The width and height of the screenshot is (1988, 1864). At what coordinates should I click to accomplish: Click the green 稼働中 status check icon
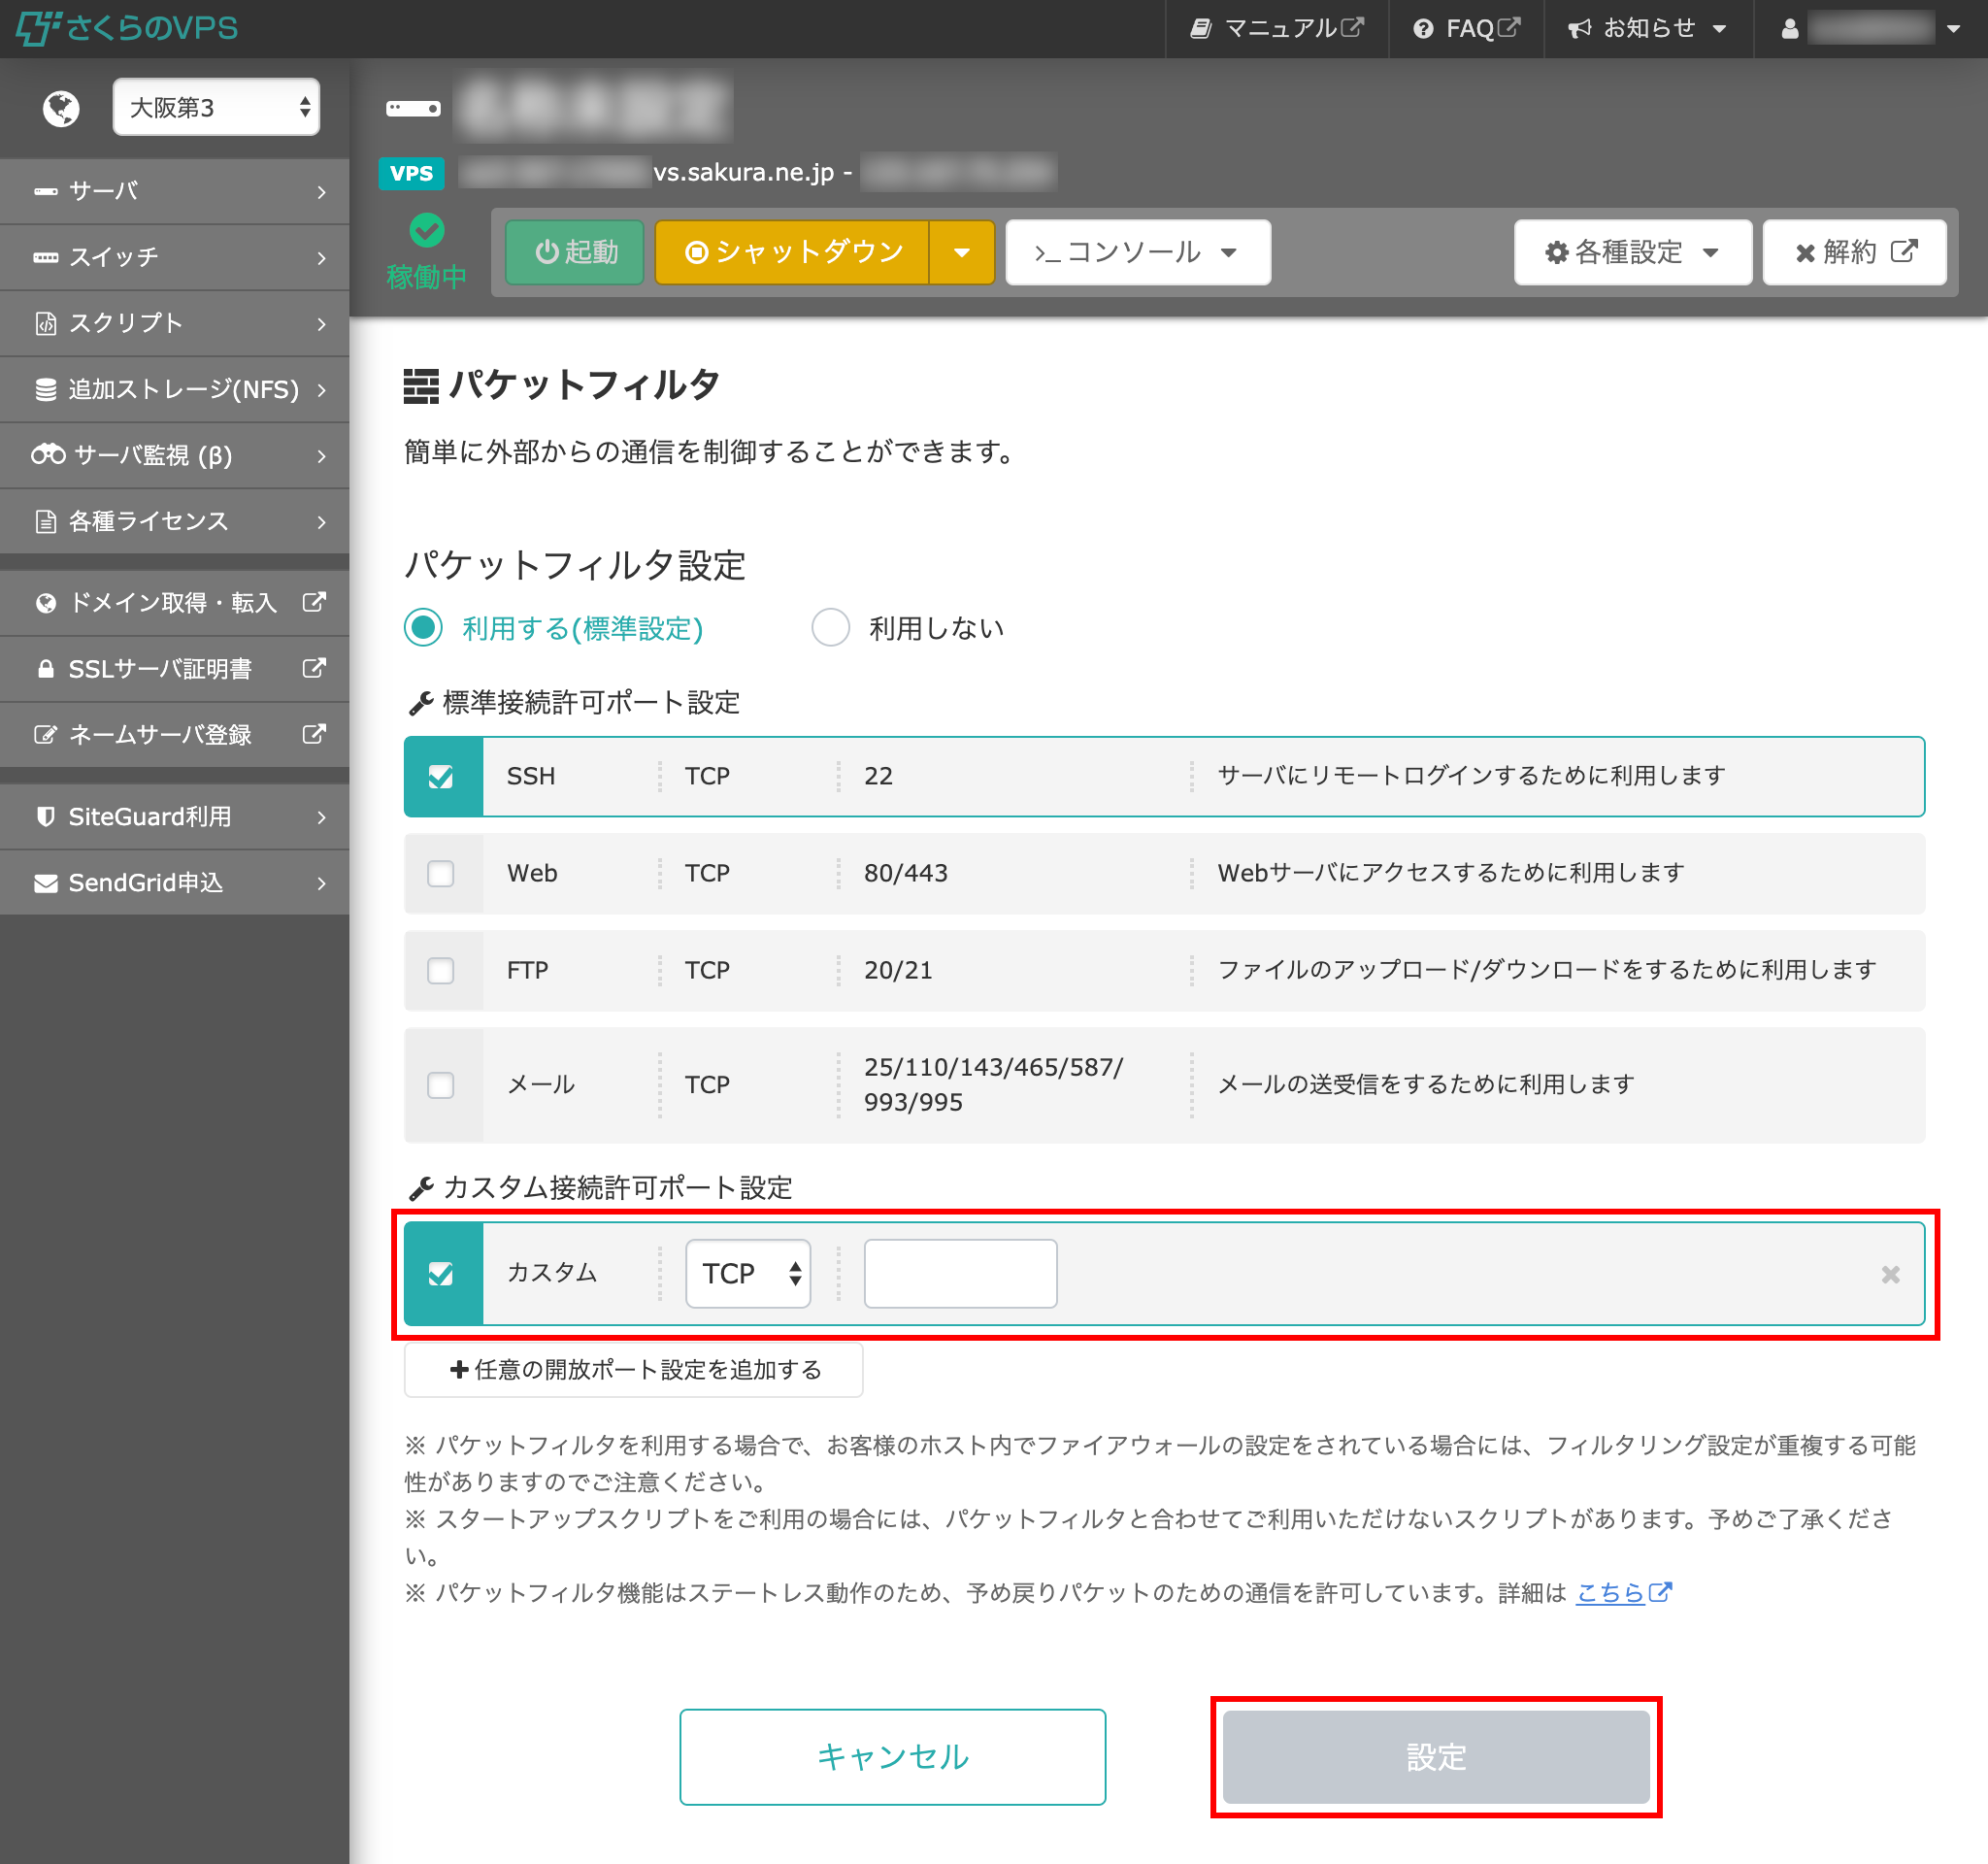[x=427, y=231]
